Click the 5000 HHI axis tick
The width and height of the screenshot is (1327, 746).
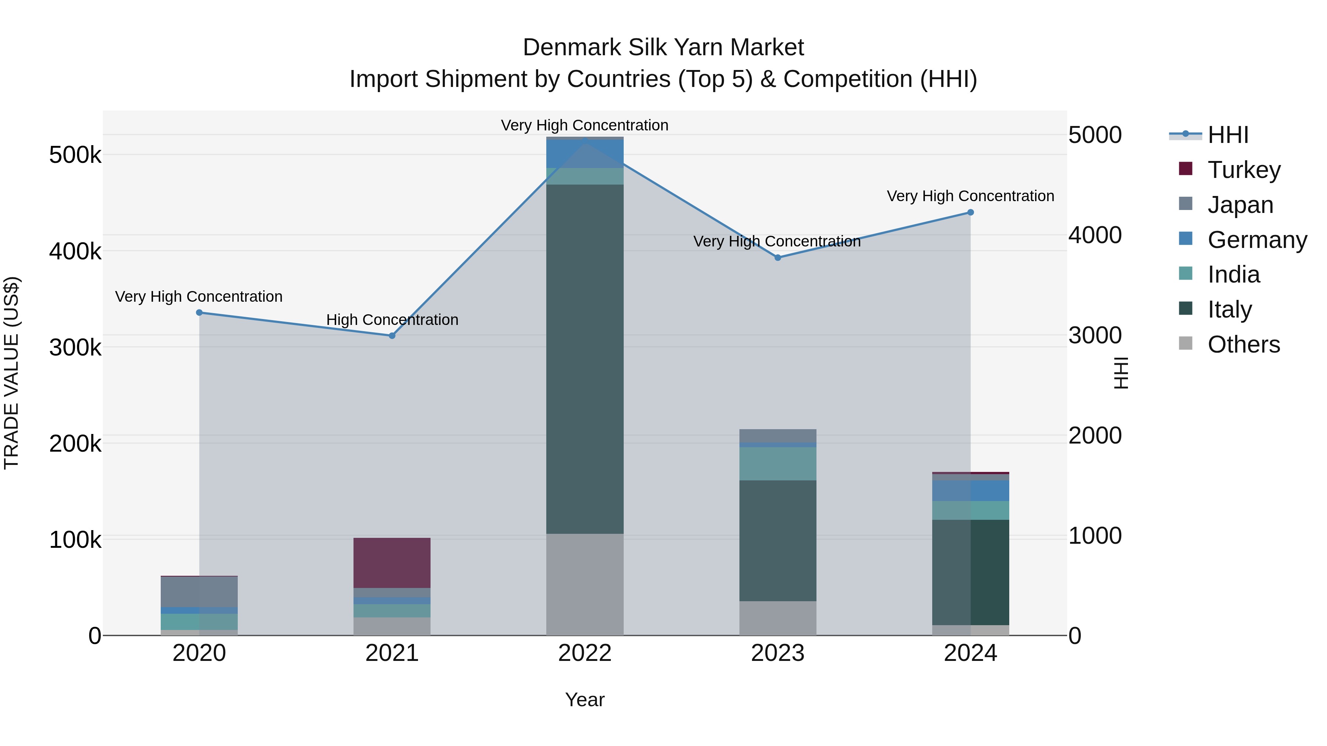click(1095, 135)
